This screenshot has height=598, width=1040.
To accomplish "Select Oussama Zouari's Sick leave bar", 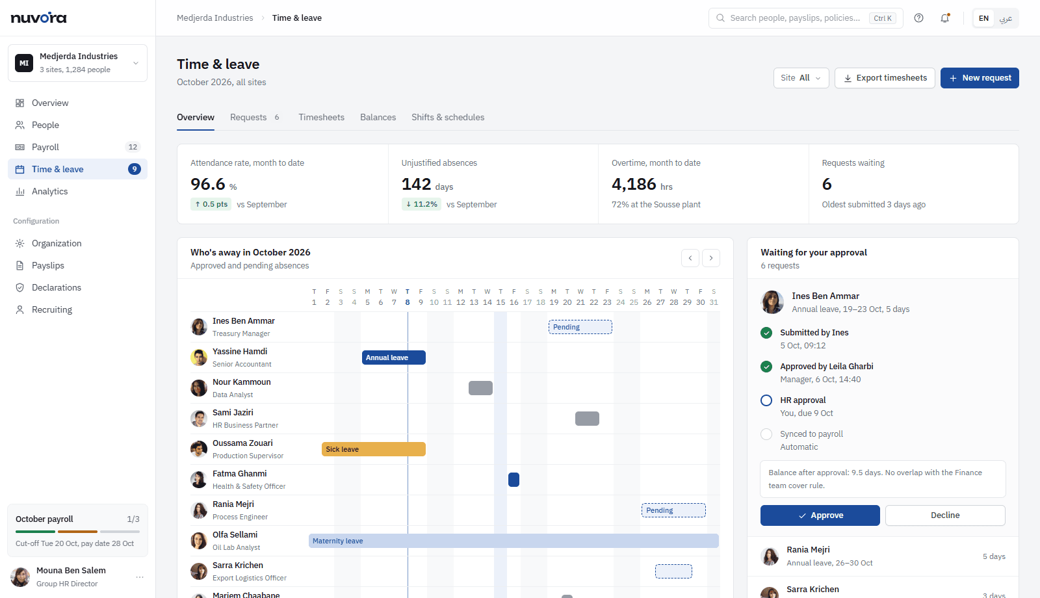I will pyautogui.click(x=374, y=449).
